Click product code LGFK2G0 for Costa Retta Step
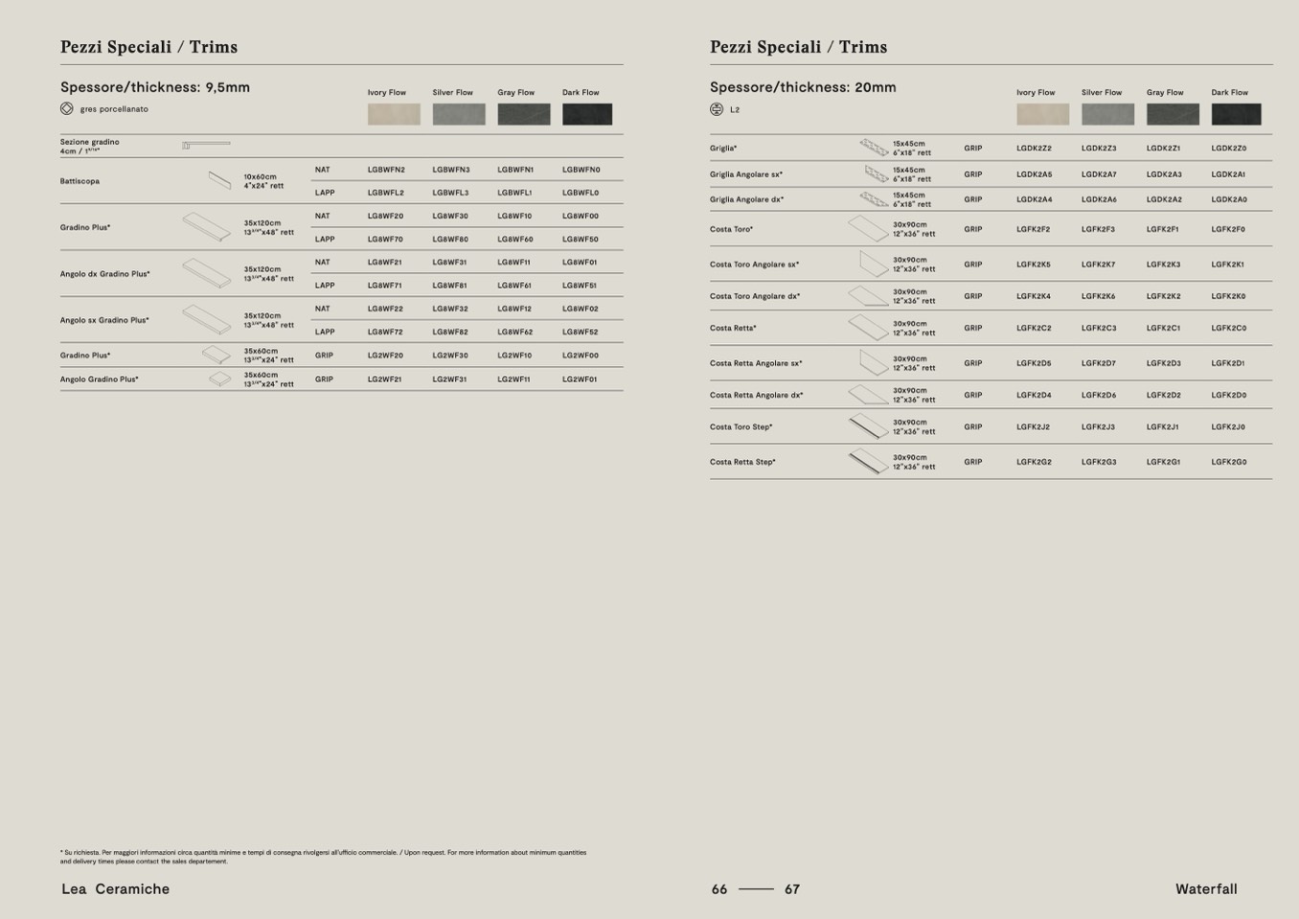The width and height of the screenshot is (1299, 919). point(1228,462)
